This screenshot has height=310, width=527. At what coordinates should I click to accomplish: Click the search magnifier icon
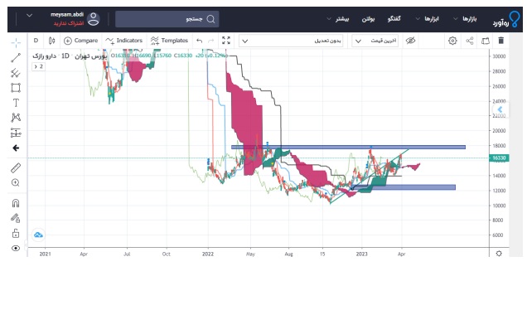point(210,19)
